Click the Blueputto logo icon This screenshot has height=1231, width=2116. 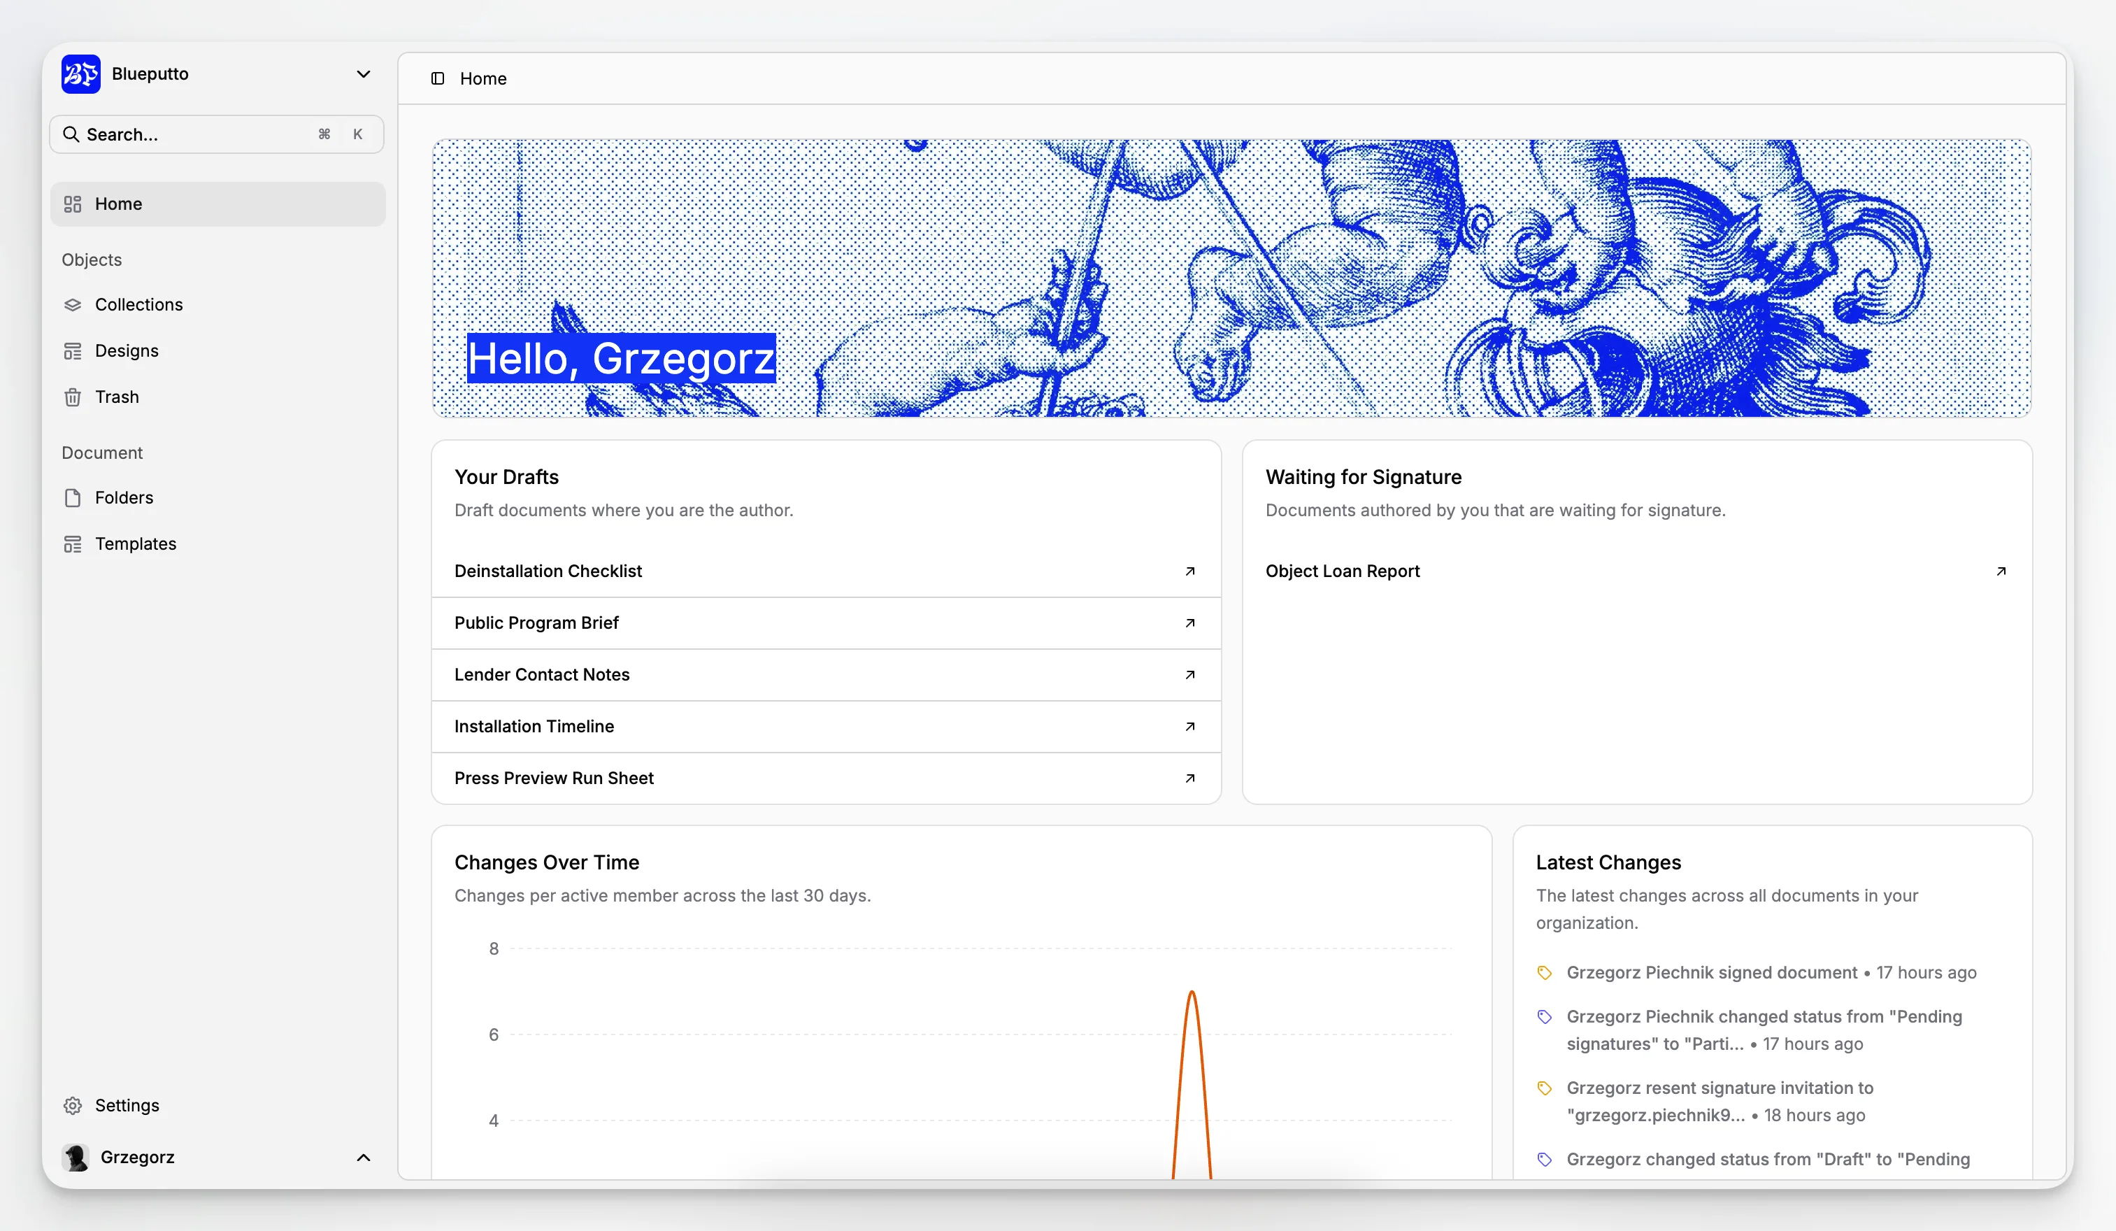[x=80, y=74]
